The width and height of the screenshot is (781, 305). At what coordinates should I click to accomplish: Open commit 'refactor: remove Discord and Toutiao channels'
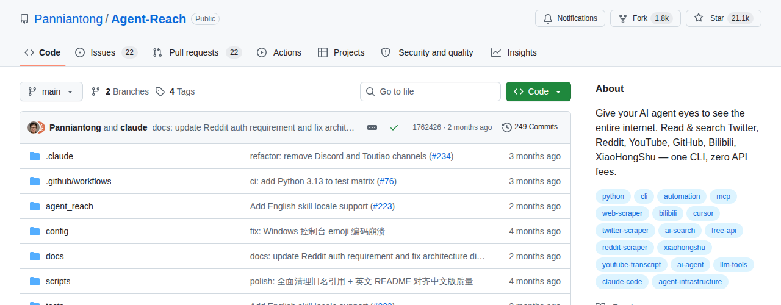click(x=338, y=156)
